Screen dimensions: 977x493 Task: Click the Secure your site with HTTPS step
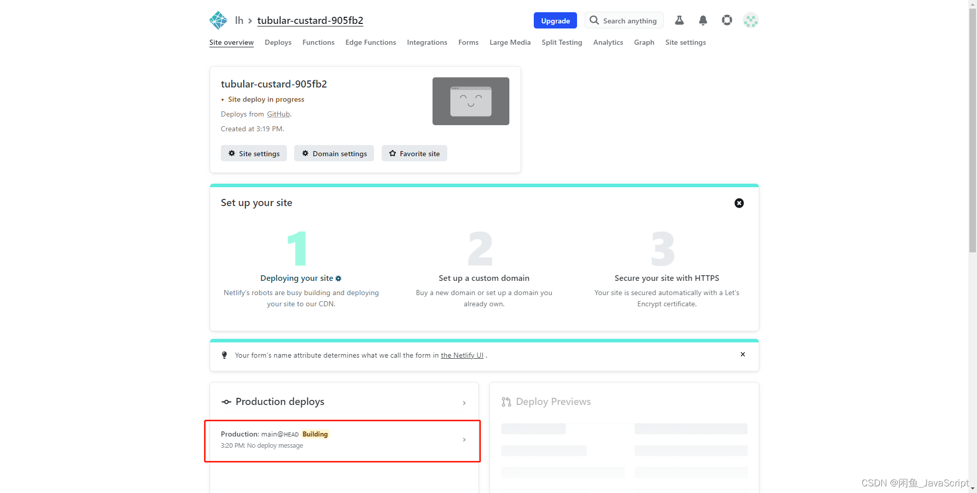click(x=667, y=278)
